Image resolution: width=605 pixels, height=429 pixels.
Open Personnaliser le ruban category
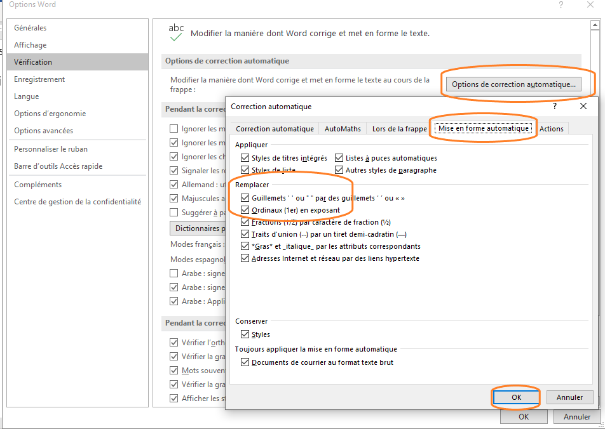(x=78, y=149)
